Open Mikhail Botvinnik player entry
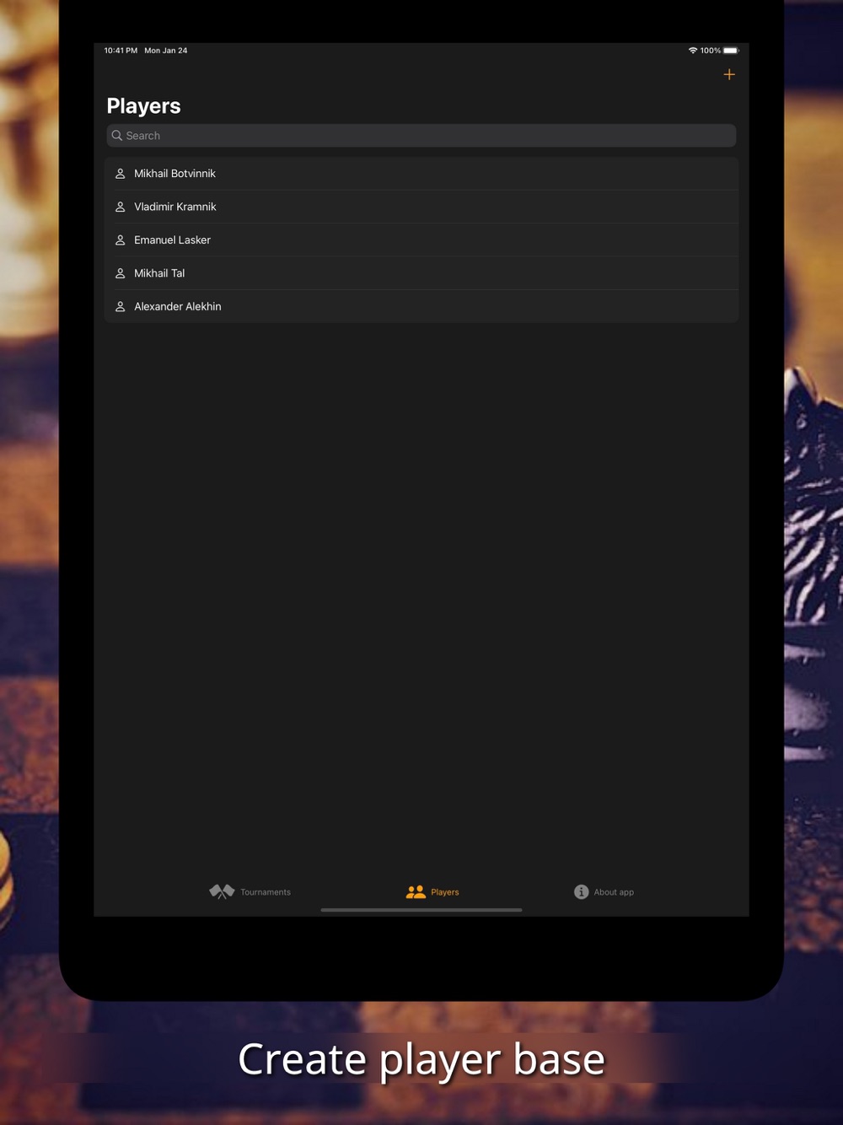This screenshot has width=843, height=1125. (421, 173)
